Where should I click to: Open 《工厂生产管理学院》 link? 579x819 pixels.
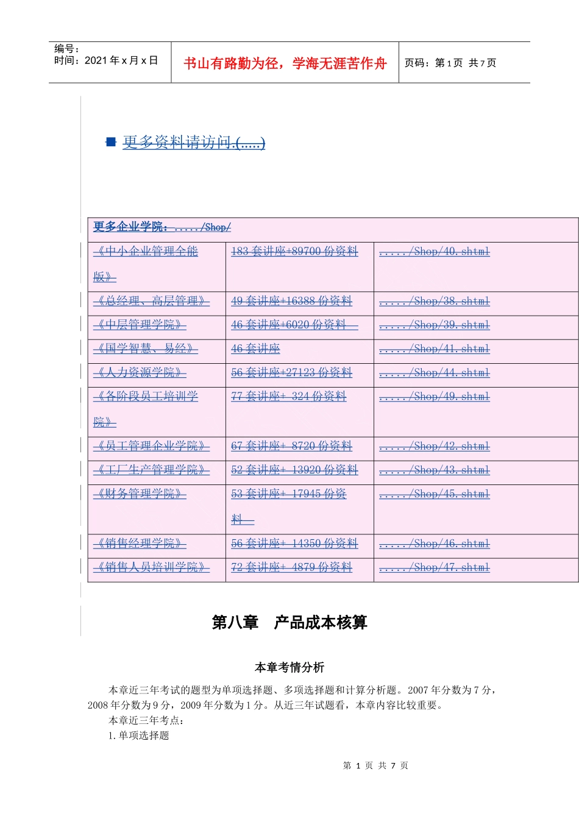(151, 470)
